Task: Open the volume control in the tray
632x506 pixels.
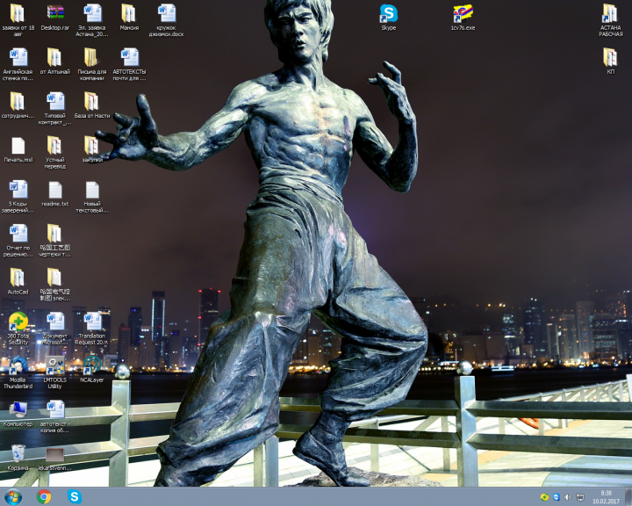Action: pos(568,497)
